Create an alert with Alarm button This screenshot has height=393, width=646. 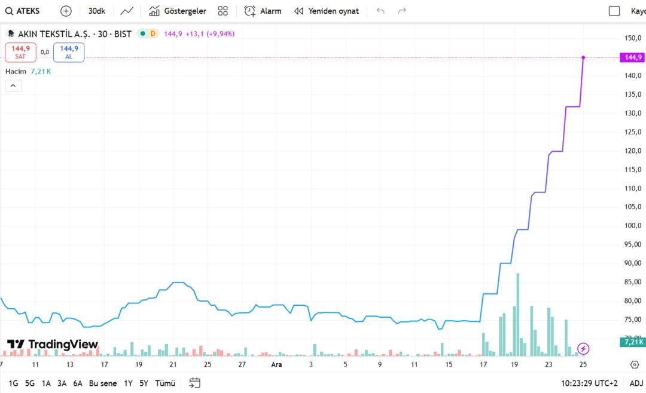[x=263, y=11]
